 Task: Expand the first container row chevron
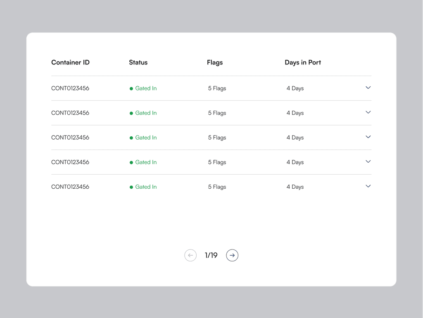[x=368, y=88]
